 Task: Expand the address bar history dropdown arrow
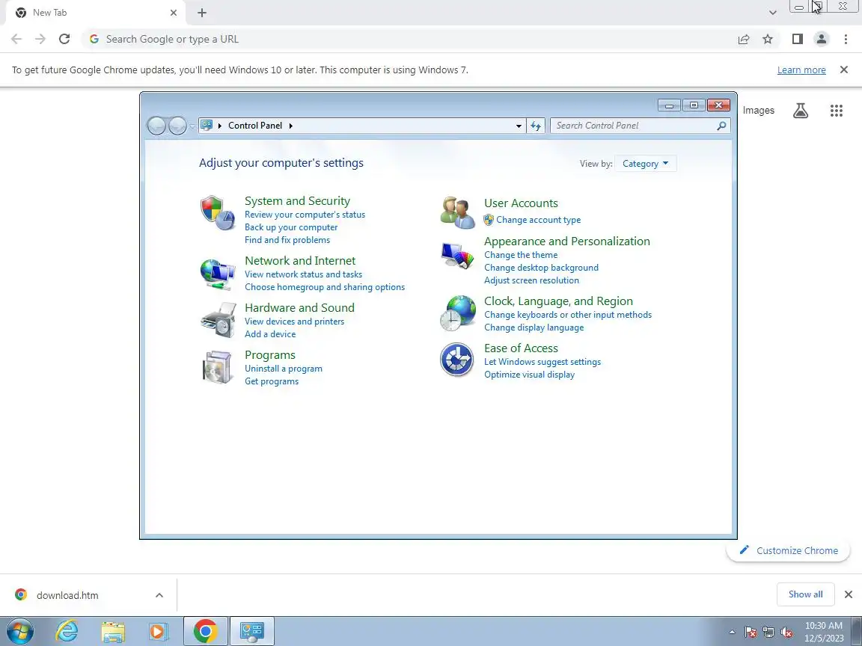pyautogui.click(x=519, y=126)
